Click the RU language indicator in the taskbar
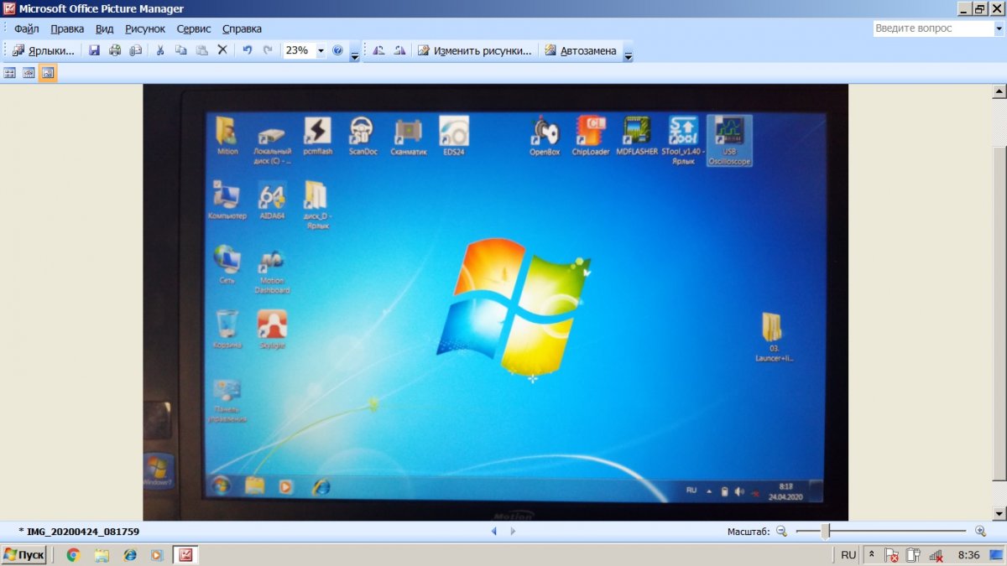 (x=848, y=555)
